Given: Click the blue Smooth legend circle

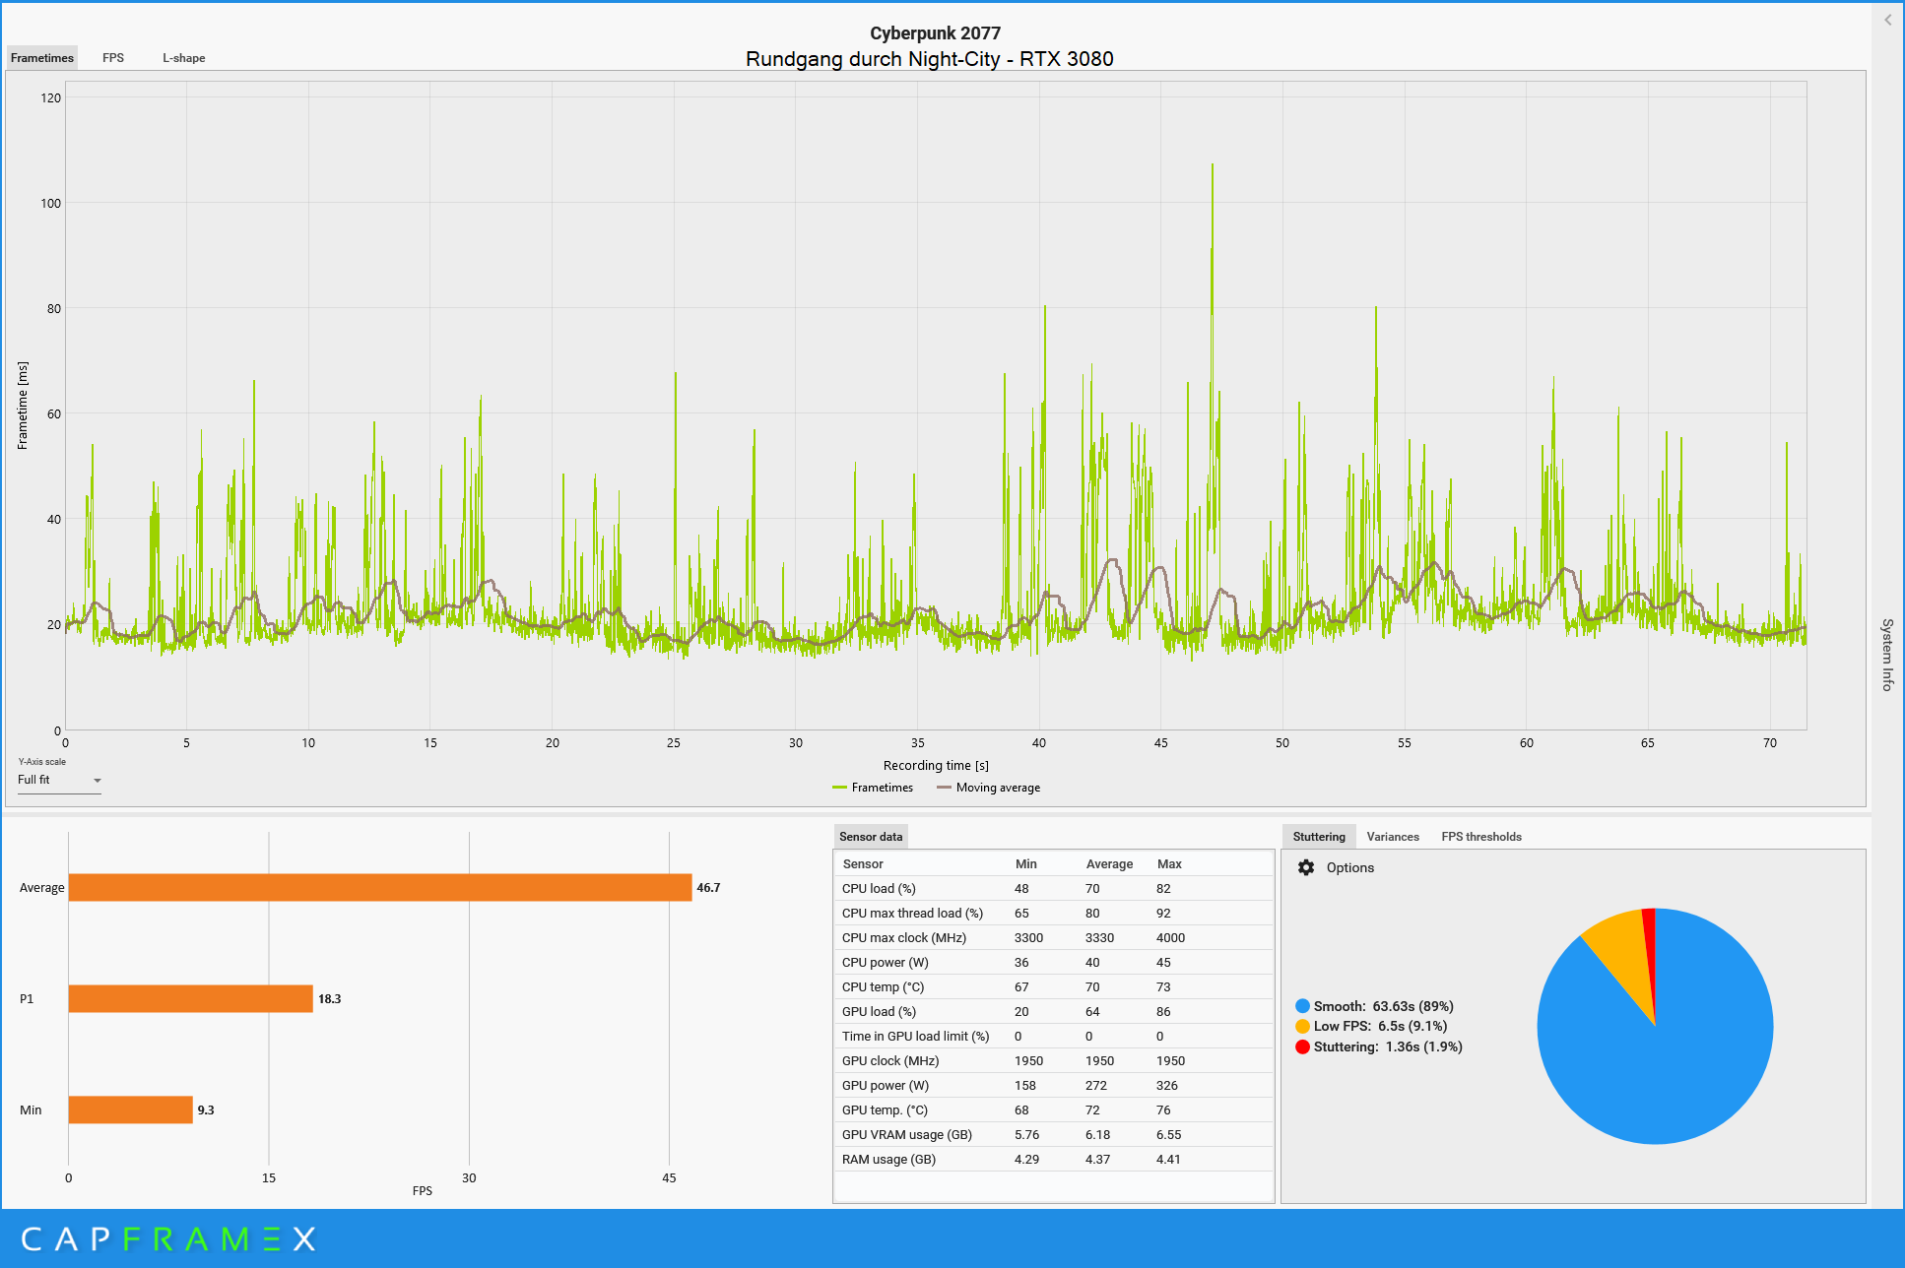Looking at the screenshot, I should [x=1302, y=1006].
